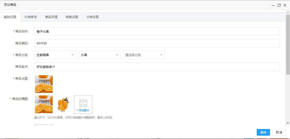Image resolution: width=290 pixels, height=139 pixels.
Task: Open the 商品详情 tab
Action: coord(51,17)
